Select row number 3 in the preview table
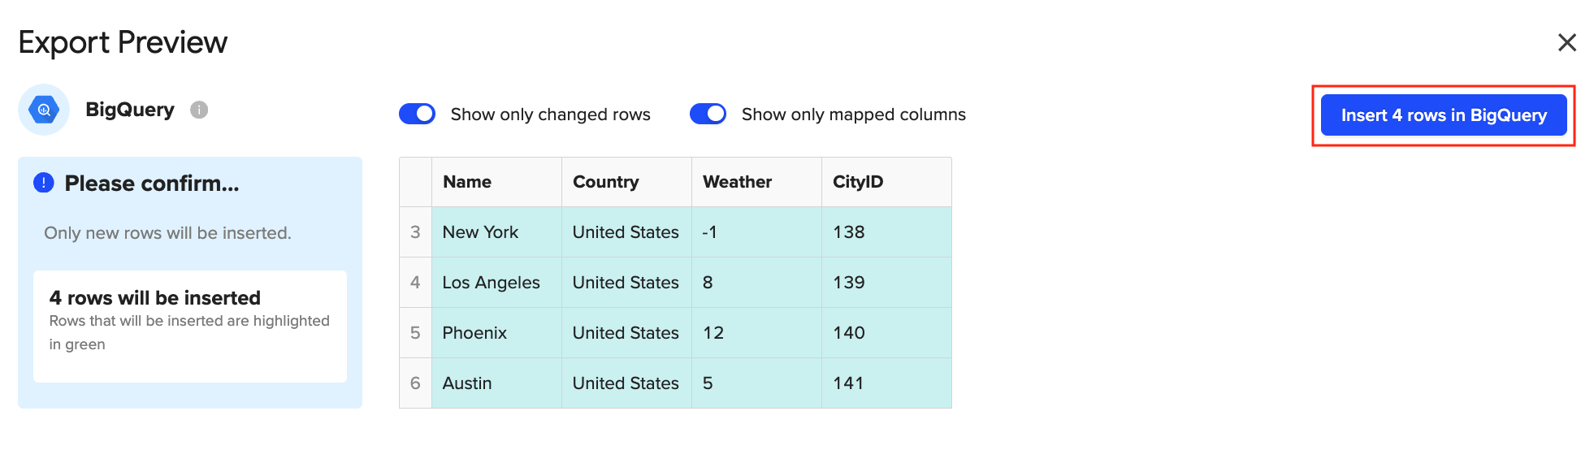Image resolution: width=1594 pixels, height=476 pixels. (415, 232)
